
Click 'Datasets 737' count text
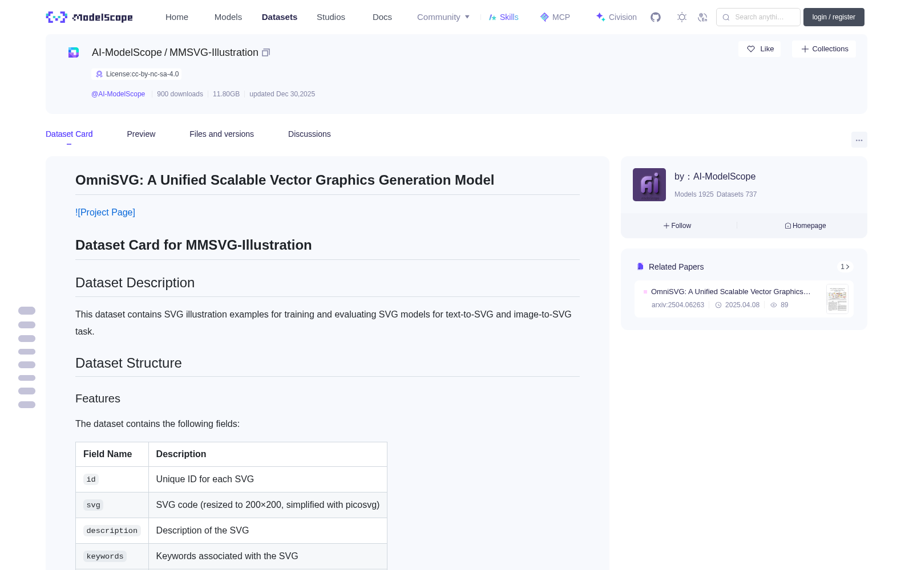[737, 194]
